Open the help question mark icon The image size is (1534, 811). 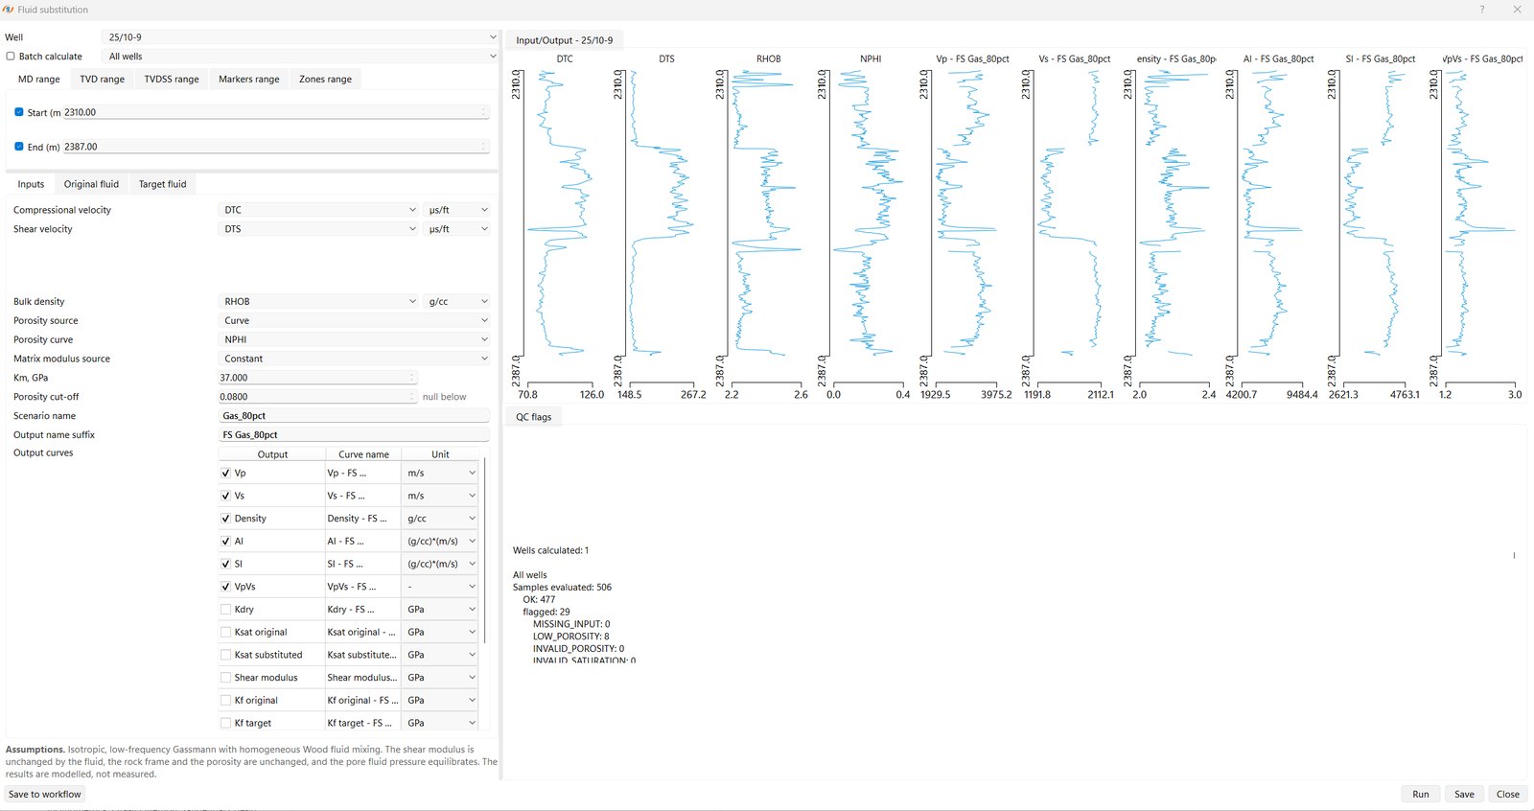(x=1481, y=10)
